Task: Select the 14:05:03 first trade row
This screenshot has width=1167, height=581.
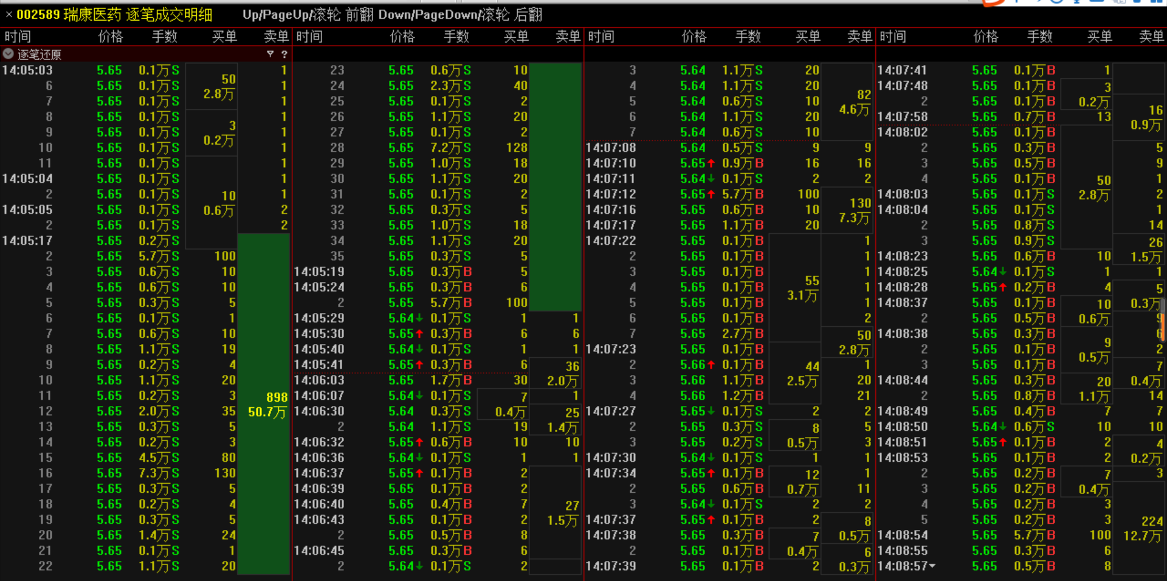Action: click(91, 70)
